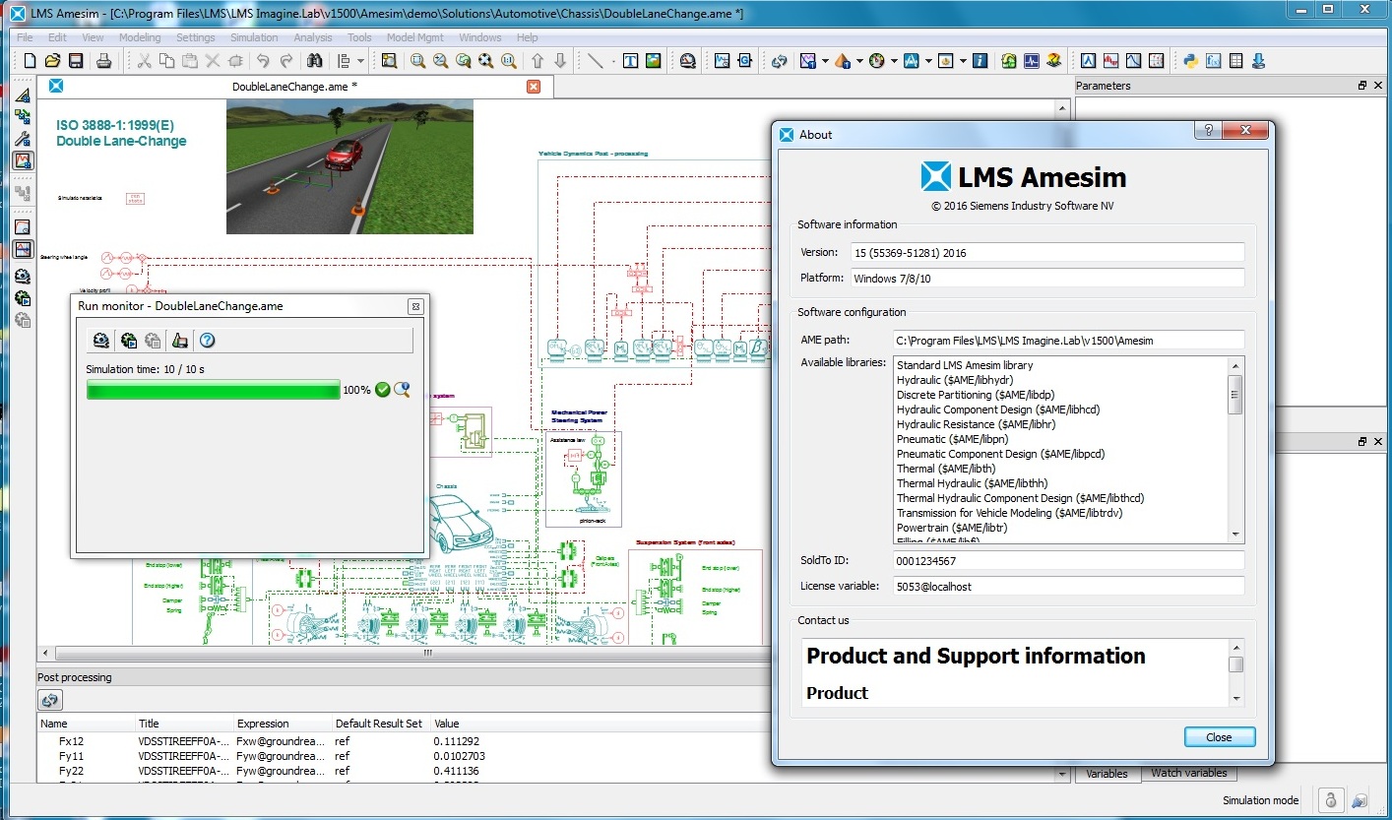Switch to the Variables tab
The width and height of the screenshot is (1392, 820).
pos(1107,774)
